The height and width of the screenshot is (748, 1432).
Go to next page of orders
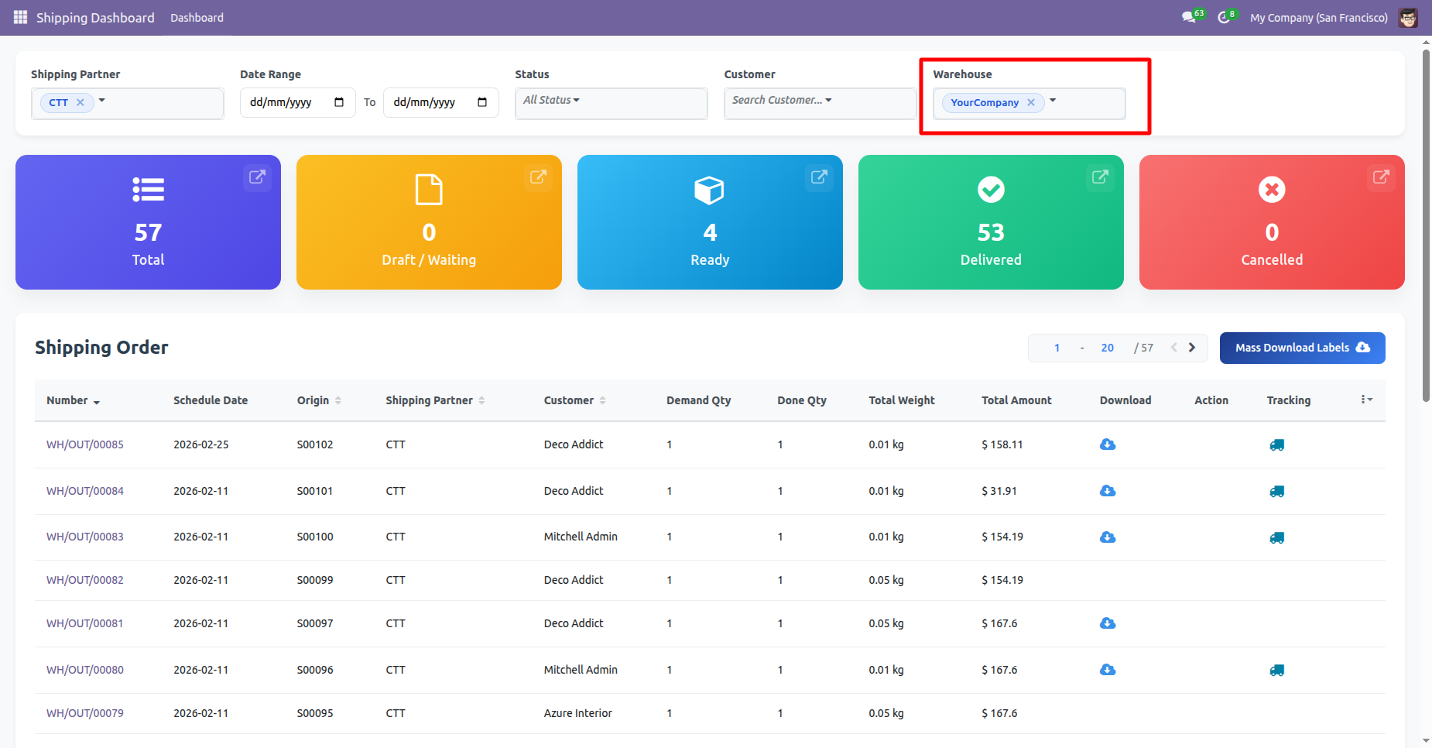[1192, 348]
